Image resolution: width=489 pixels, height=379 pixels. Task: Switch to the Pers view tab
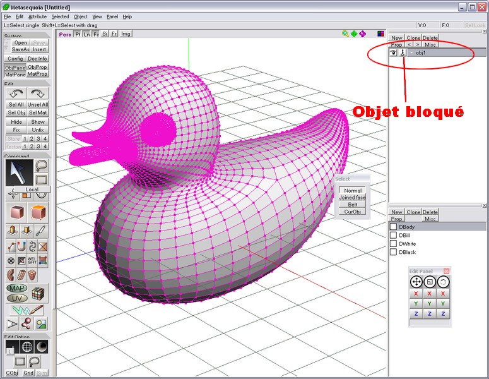(65, 34)
